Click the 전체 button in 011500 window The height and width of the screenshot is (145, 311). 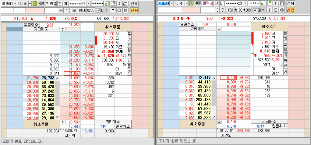click(x=134, y=3)
